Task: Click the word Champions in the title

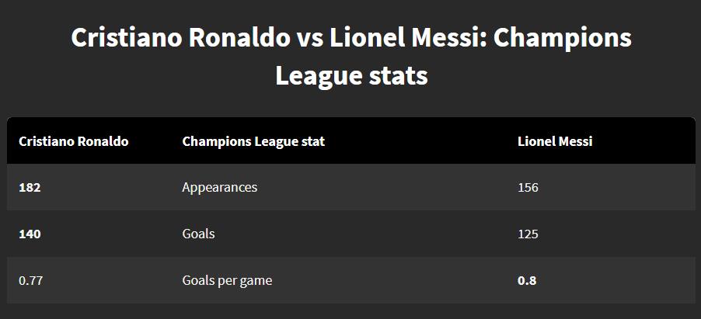Action: tap(563, 39)
